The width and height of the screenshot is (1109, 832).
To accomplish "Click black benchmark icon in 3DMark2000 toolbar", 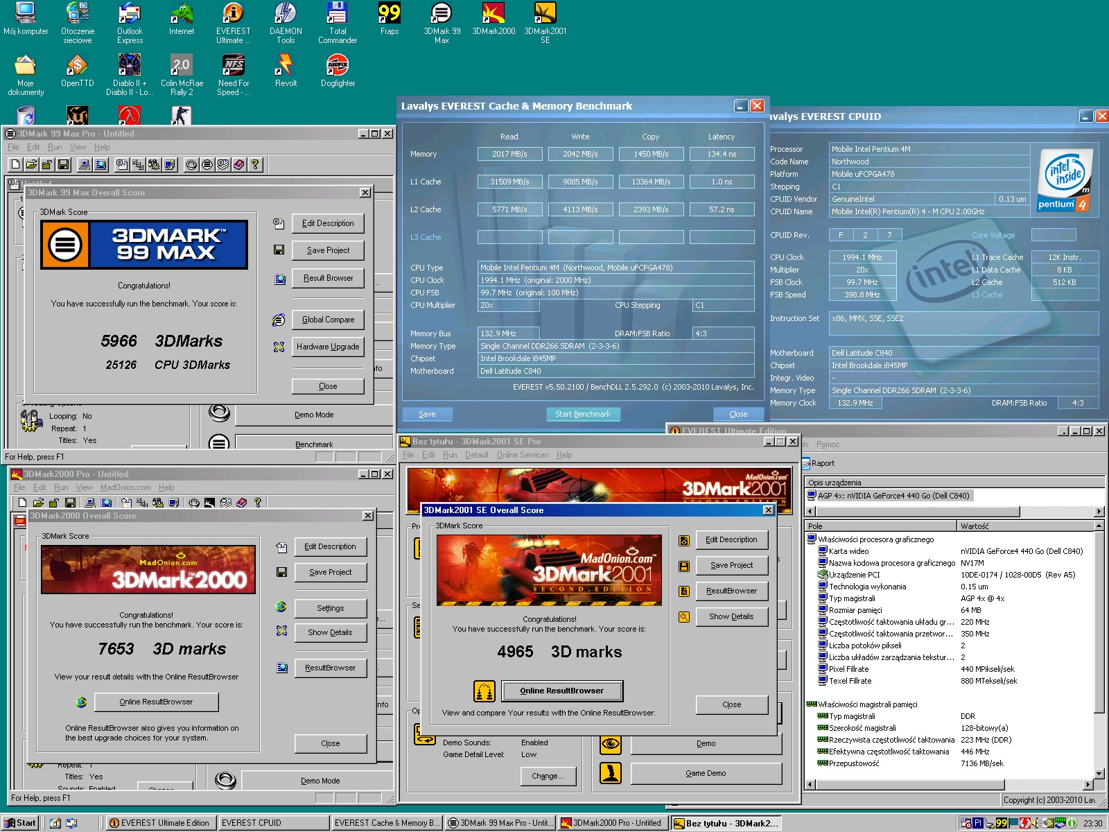I will tap(209, 503).
